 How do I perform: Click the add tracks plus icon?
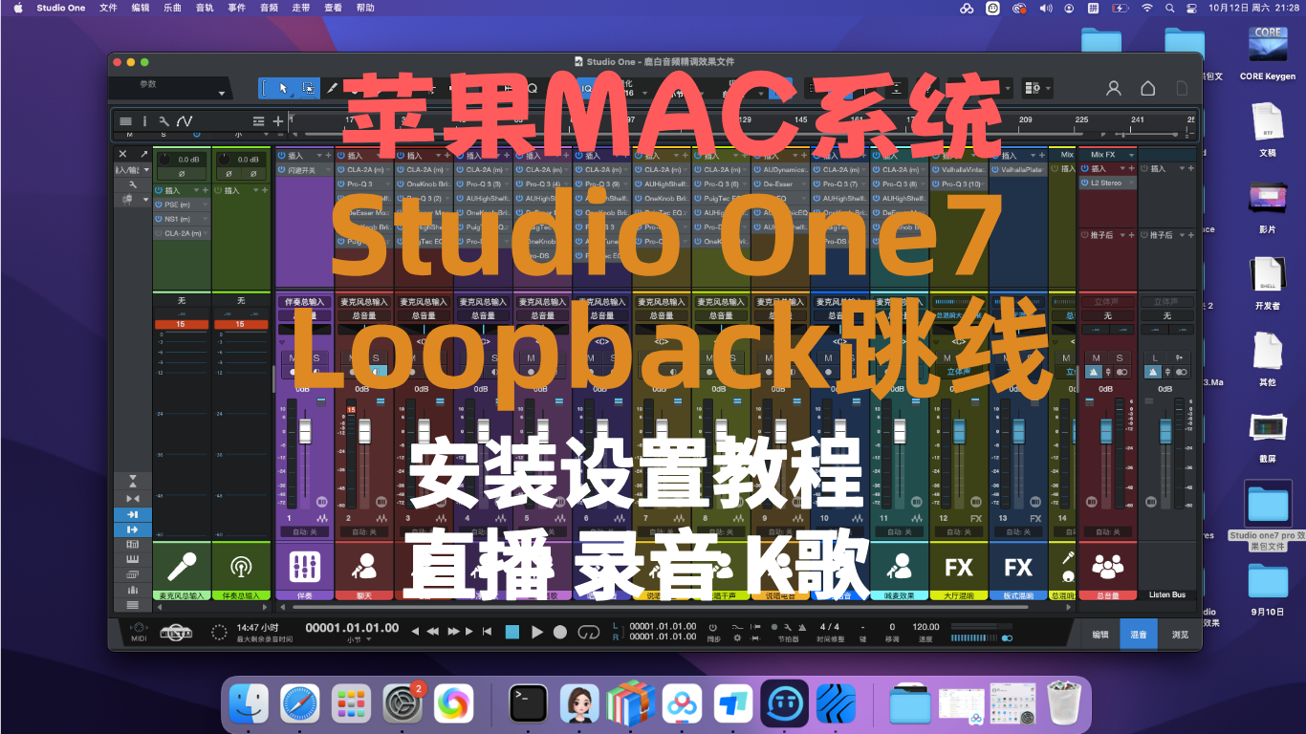click(x=278, y=121)
